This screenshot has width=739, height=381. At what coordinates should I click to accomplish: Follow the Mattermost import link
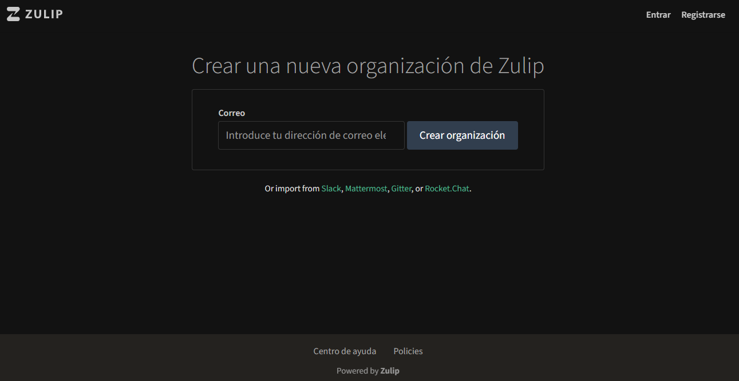[366, 189]
